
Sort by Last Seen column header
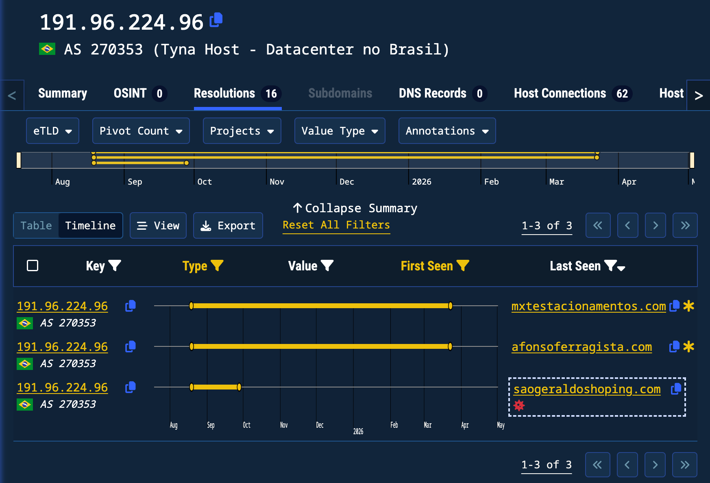(x=575, y=266)
